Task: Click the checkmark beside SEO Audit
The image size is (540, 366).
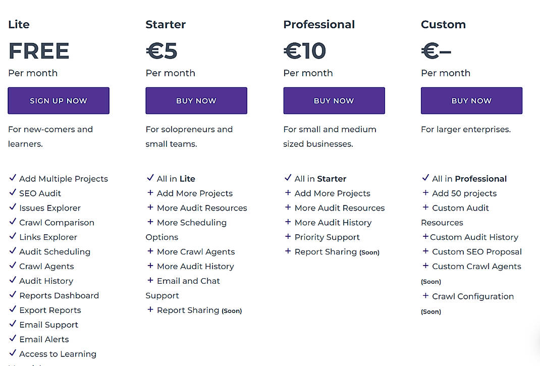Action: click(12, 193)
